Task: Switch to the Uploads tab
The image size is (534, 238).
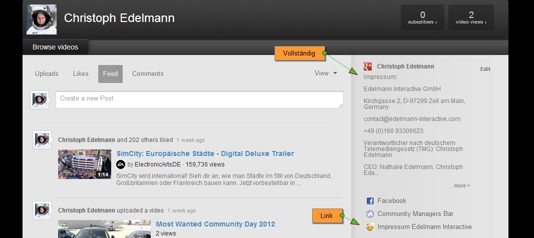Action: point(47,74)
